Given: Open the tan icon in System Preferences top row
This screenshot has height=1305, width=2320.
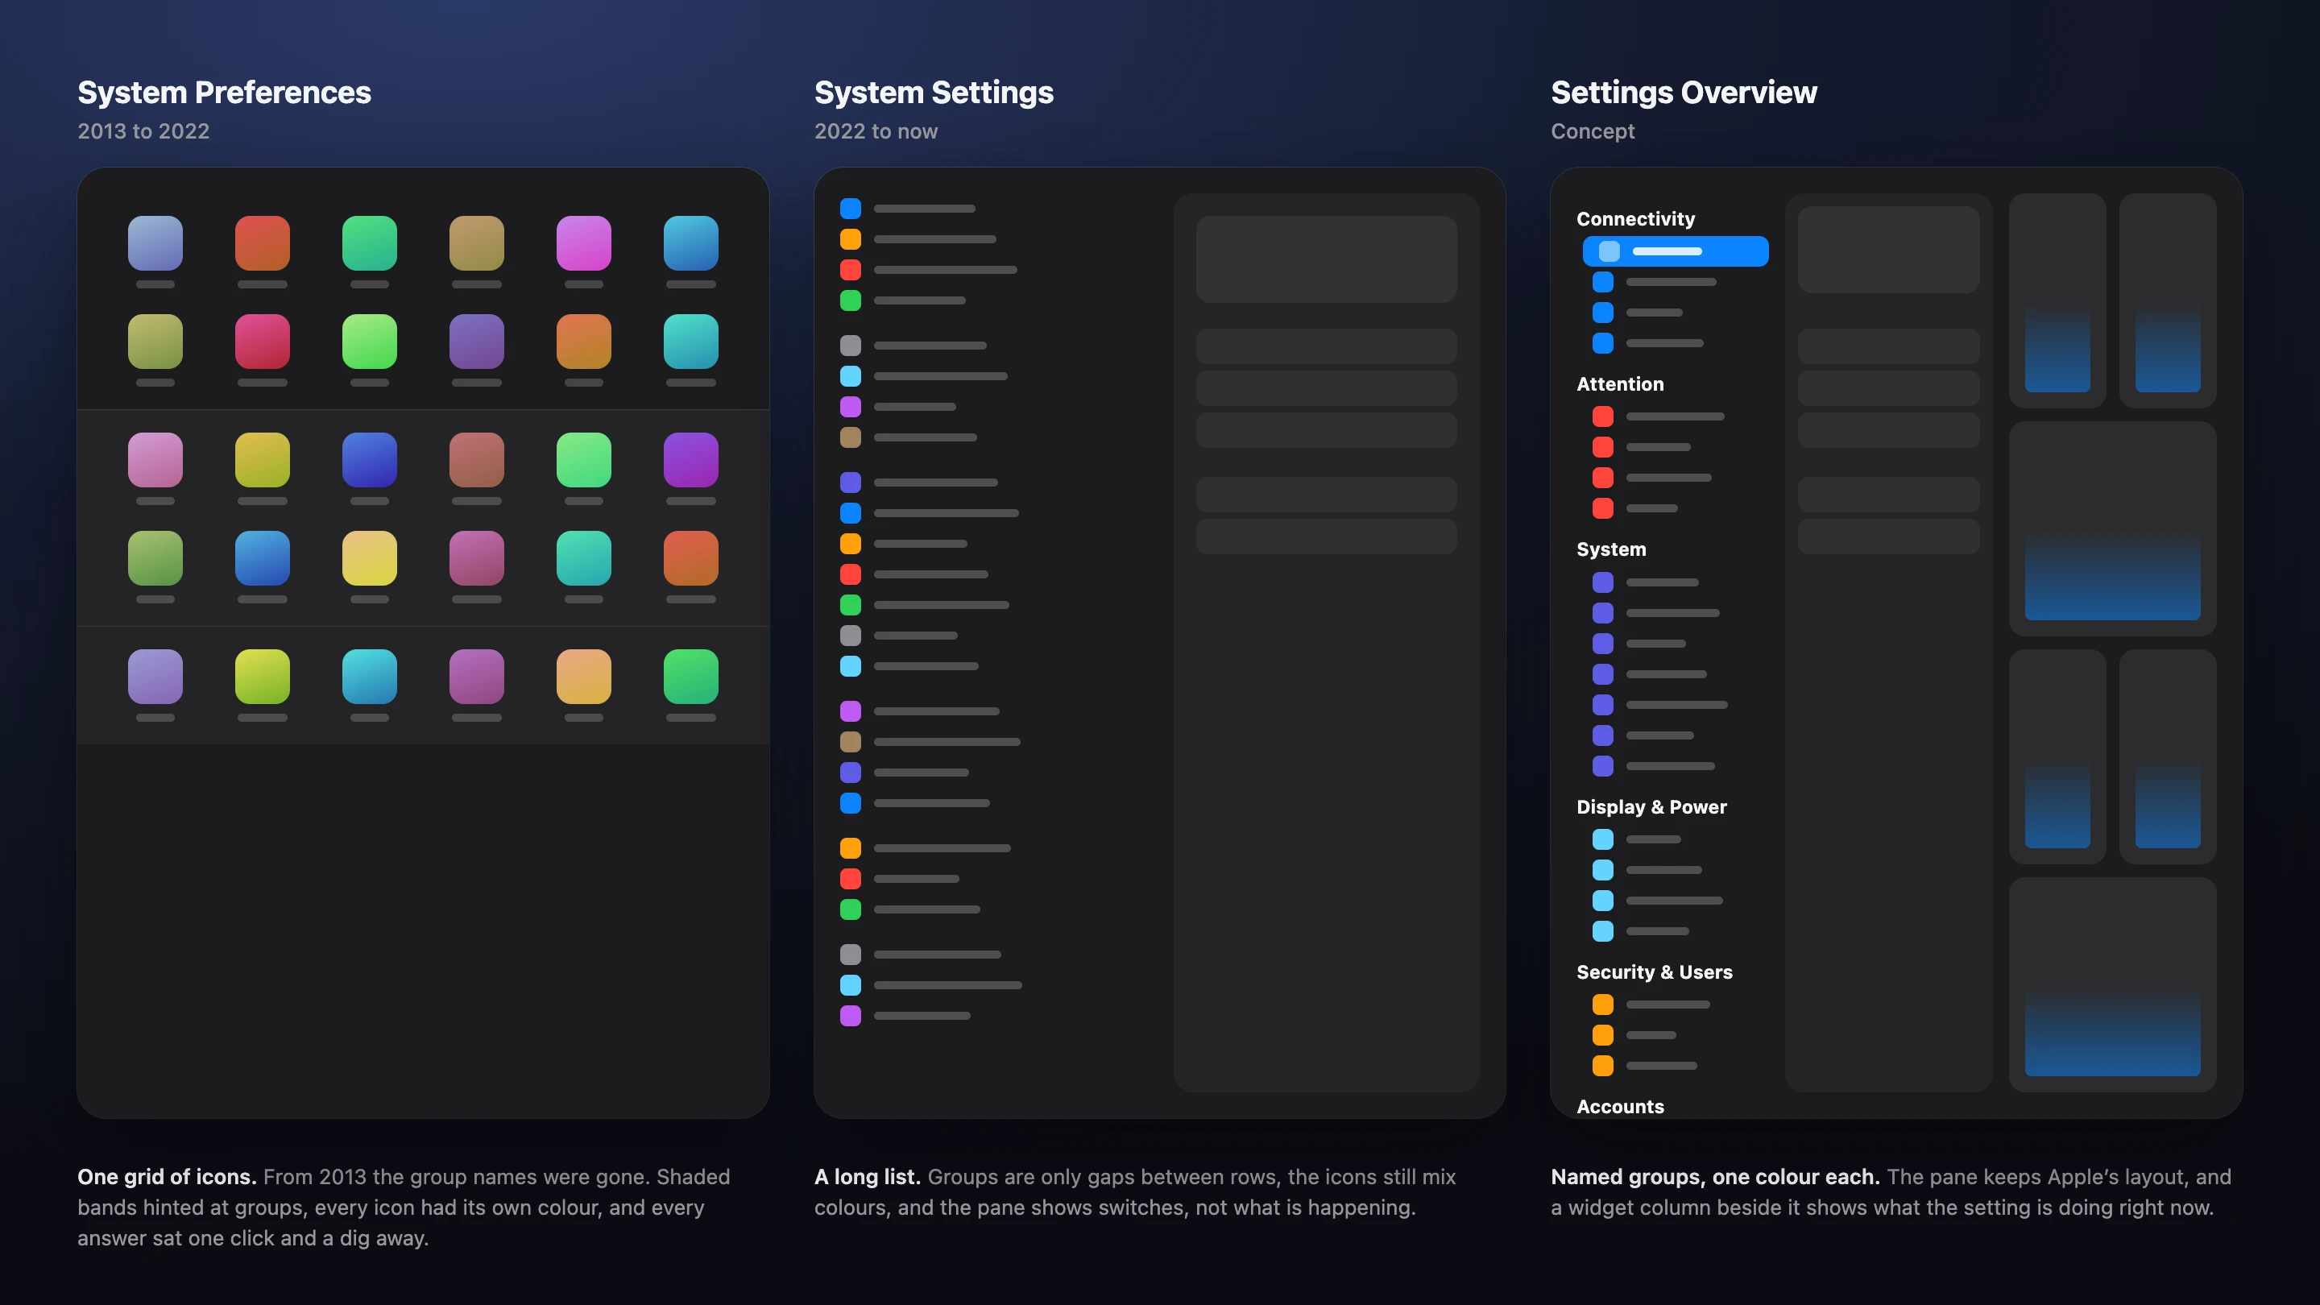Looking at the screenshot, I should pos(476,243).
